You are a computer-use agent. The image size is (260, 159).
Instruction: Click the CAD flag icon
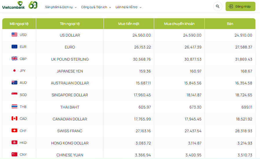tap(14, 118)
